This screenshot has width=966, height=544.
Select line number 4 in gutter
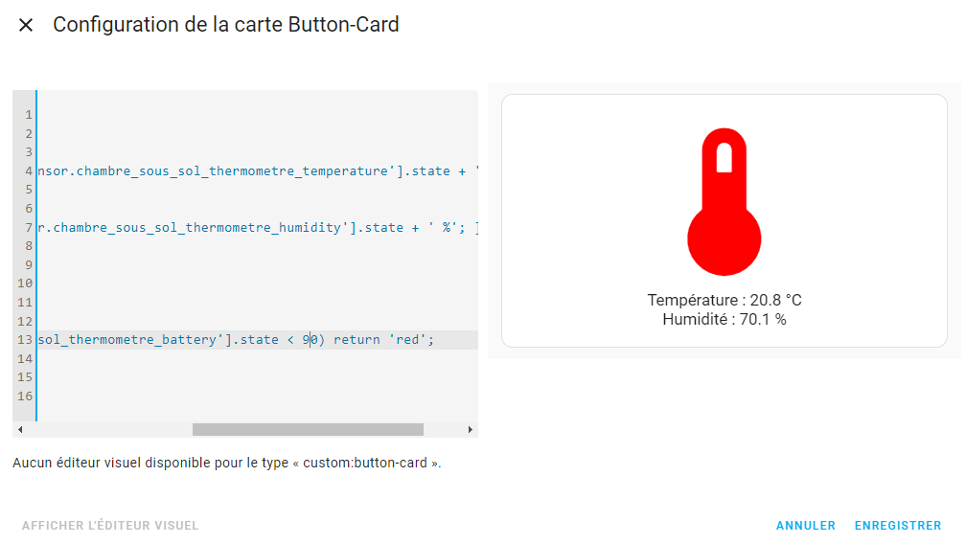29,171
